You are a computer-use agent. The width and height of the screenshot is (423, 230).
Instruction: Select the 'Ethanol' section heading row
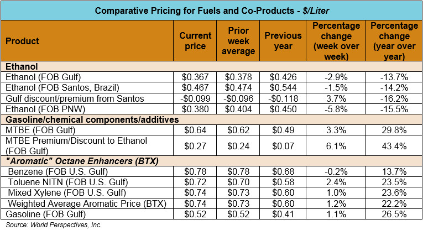[x=21, y=66]
